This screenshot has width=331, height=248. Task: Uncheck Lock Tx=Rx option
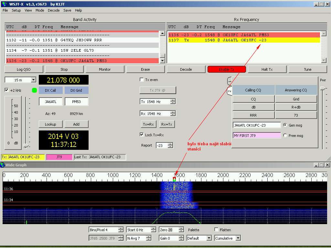(142, 135)
